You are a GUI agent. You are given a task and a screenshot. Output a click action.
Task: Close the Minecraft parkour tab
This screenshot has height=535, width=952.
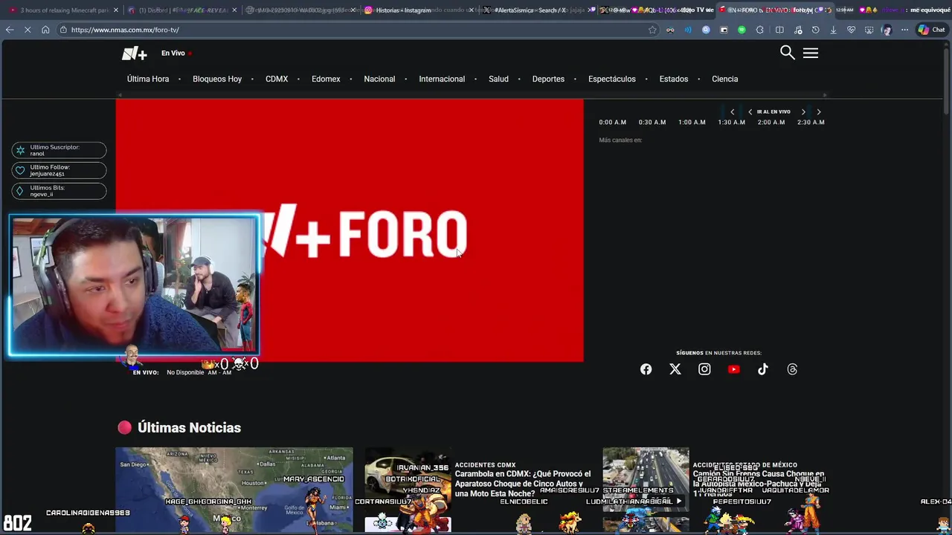coord(115,10)
